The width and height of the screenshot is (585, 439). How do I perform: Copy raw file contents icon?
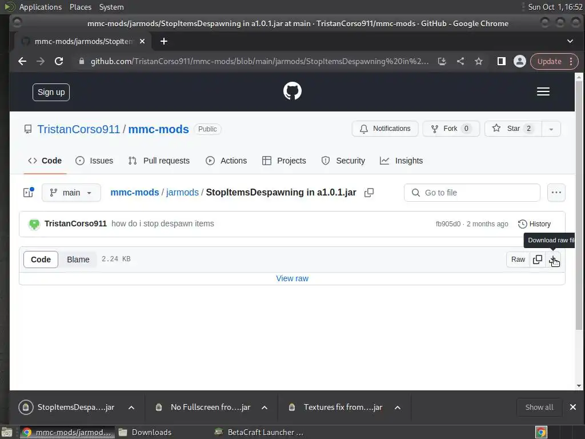coord(537,260)
